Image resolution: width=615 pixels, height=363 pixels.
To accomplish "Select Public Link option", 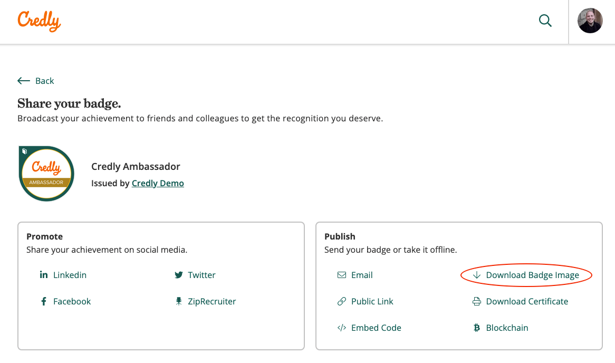I will pyautogui.click(x=372, y=301).
